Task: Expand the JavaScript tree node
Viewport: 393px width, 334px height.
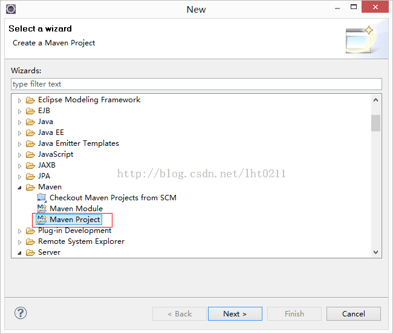Action: [19, 156]
